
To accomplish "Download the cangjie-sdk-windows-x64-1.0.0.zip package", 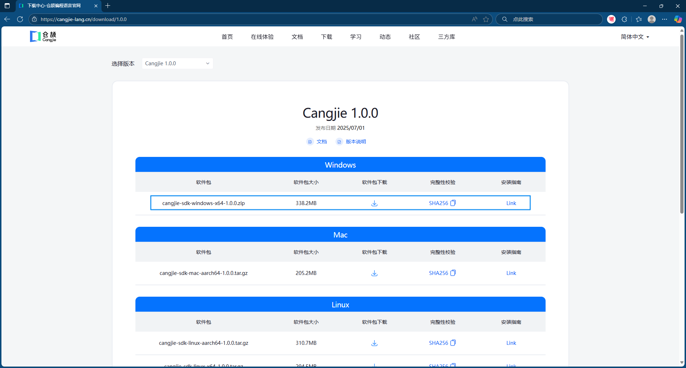I will coord(374,203).
